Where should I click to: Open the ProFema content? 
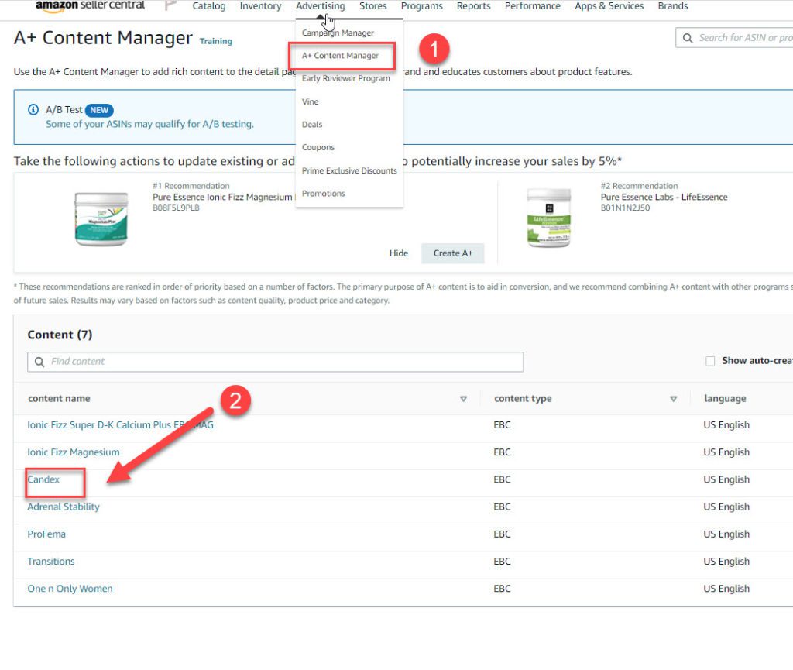(x=46, y=534)
